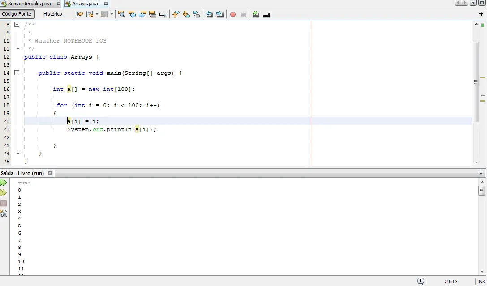Open the Last Edit dropdown arrow
The width and height of the screenshot is (487, 286).
click(x=97, y=14)
